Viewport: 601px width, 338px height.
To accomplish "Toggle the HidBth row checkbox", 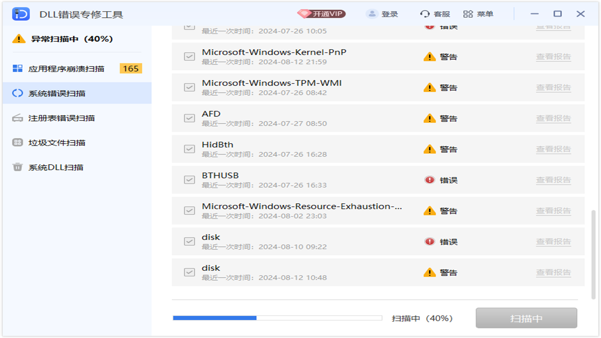I will click(x=189, y=149).
